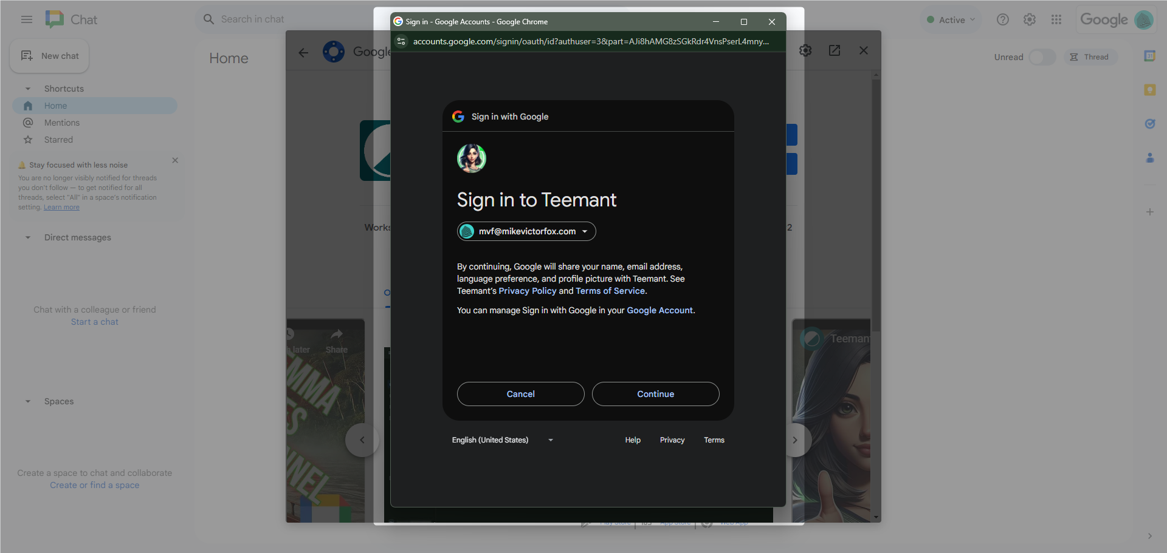Image resolution: width=1167 pixels, height=553 pixels.
Task: Minimize the Google sign-in popup window
Action: pyautogui.click(x=716, y=22)
